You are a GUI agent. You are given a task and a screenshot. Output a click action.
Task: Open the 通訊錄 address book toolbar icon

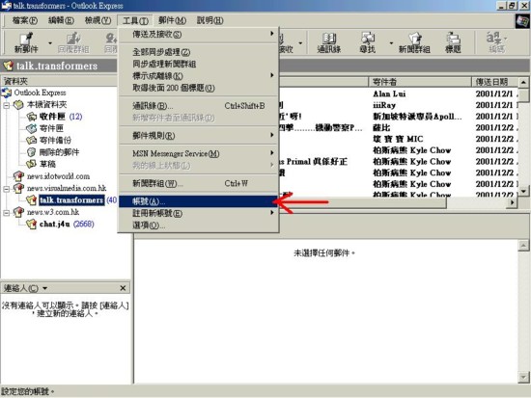click(x=329, y=42)
